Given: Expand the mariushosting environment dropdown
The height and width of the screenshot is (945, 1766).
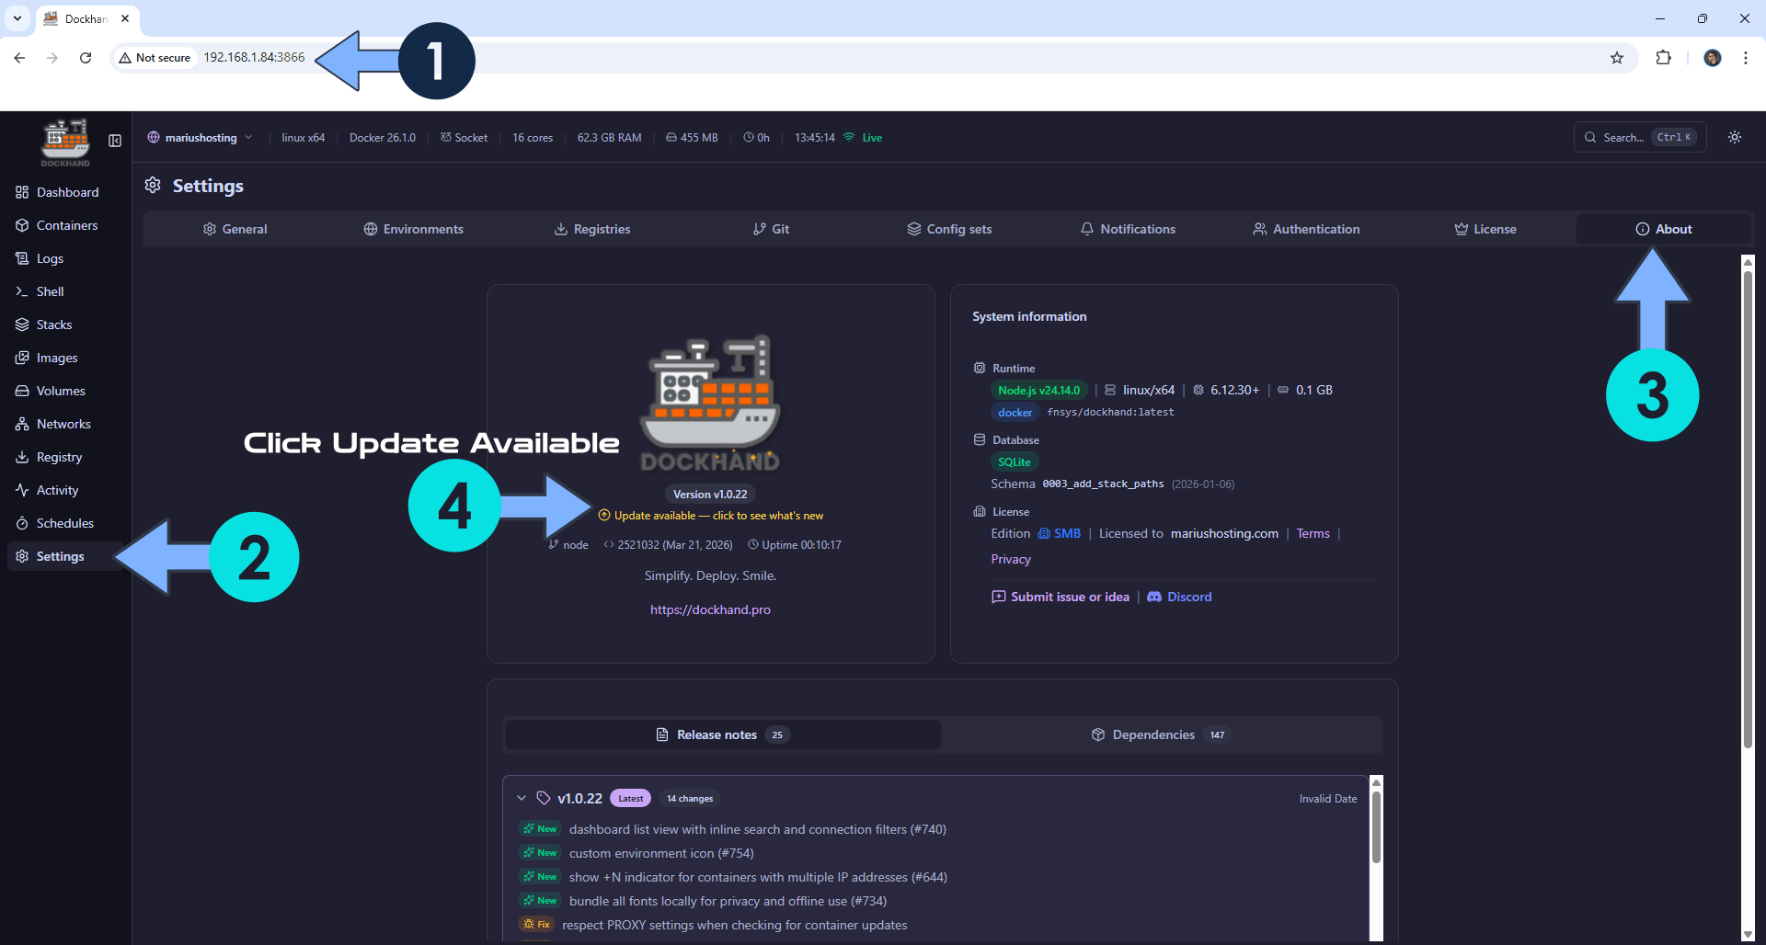Looking at the screenshot, I should (x=248, y=137).
